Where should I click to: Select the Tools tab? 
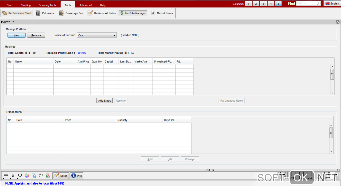click(68, 5)
